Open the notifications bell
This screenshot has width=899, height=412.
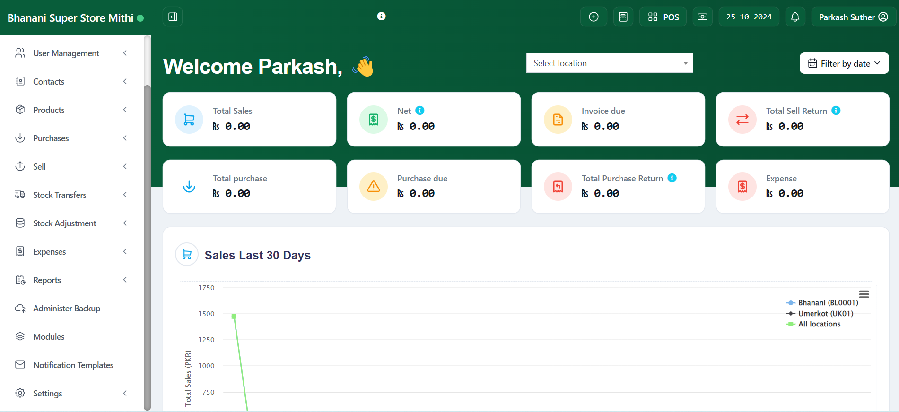[795, 17]
